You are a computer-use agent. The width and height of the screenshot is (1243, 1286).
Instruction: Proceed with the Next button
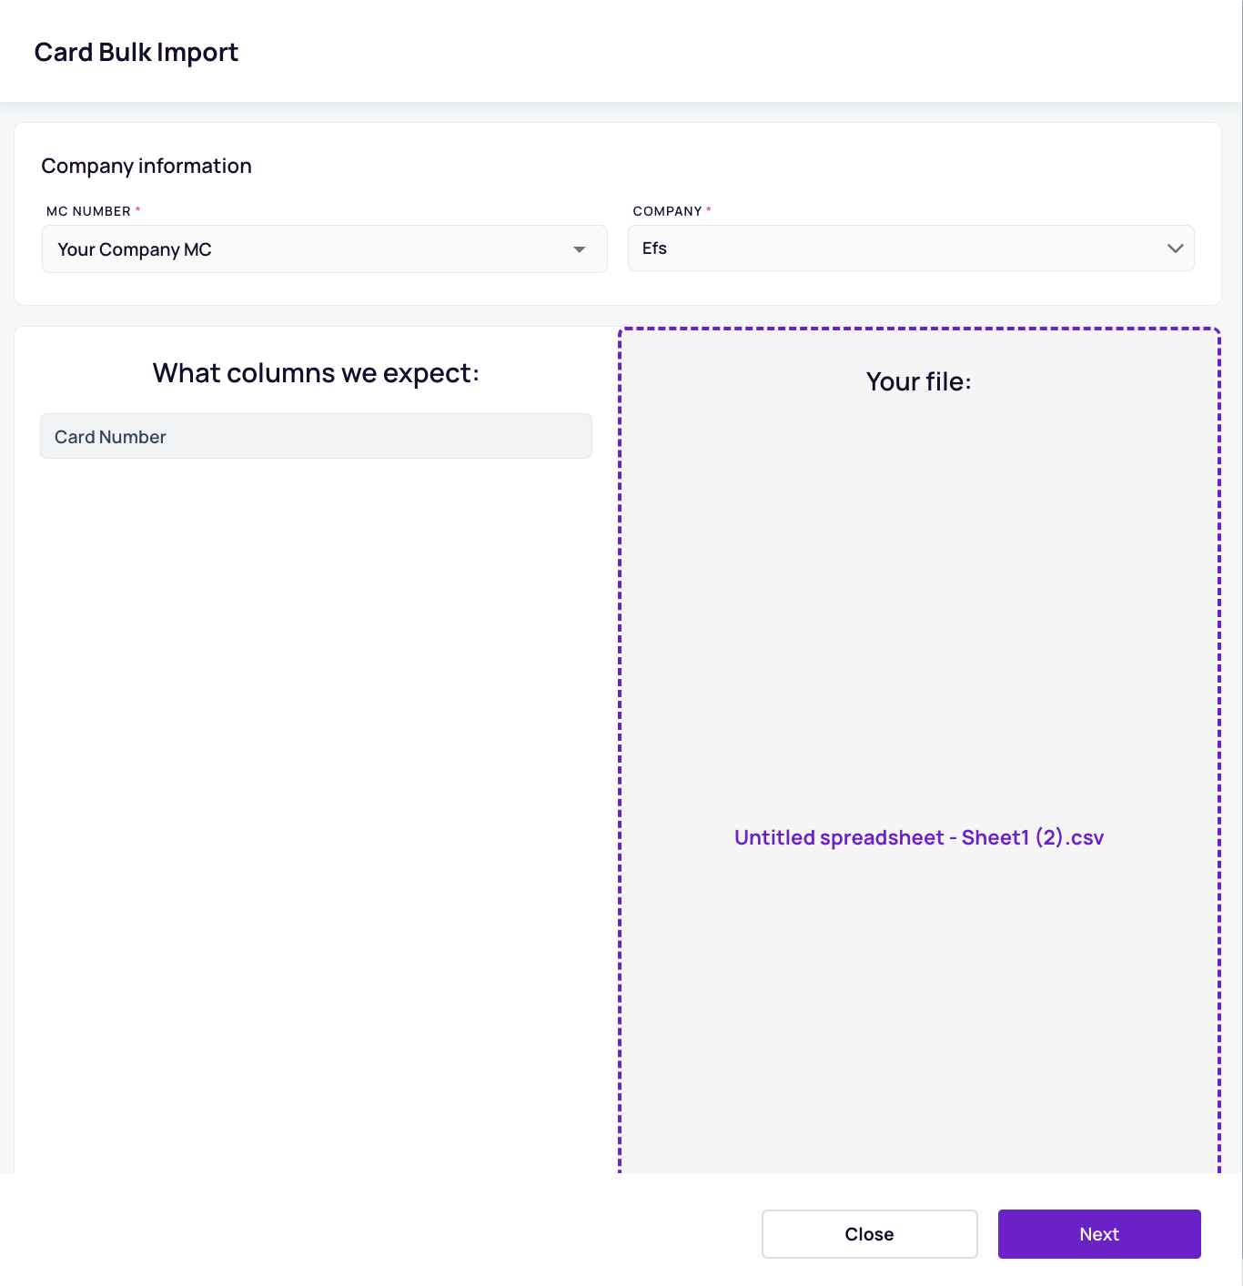coord(1099,1234)
